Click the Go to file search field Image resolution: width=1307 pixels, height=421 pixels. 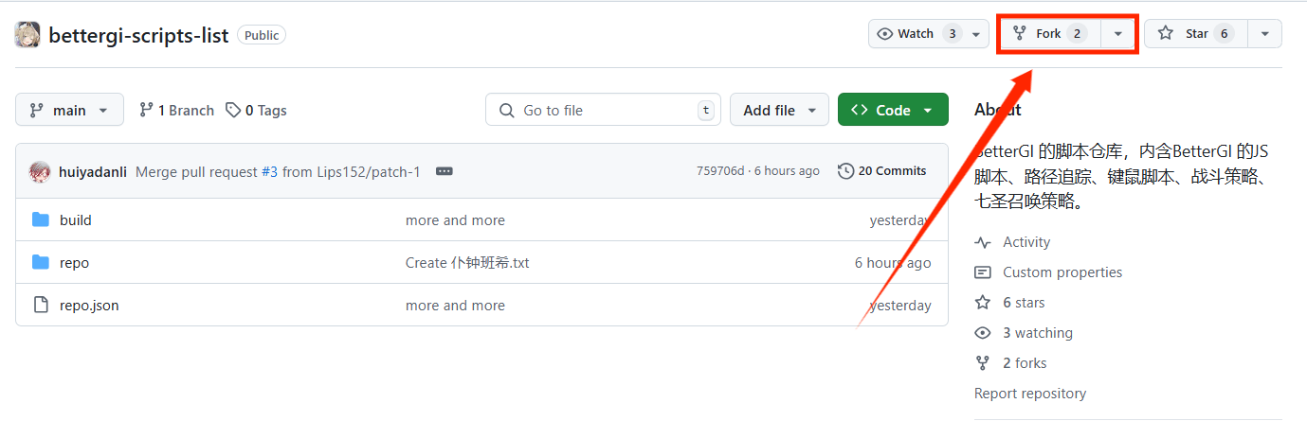(603, 111)
